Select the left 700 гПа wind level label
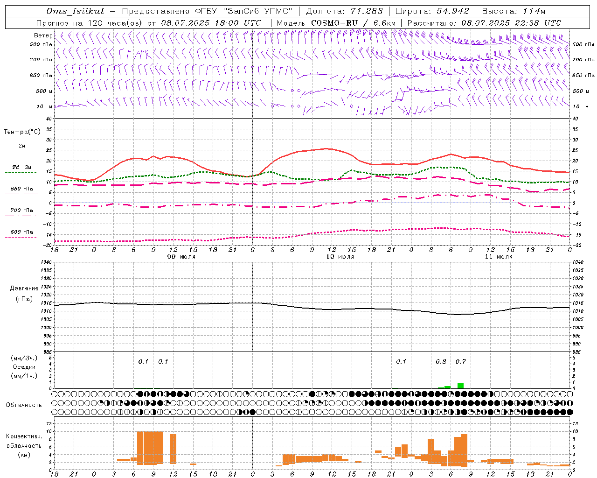 coord(41,60)
